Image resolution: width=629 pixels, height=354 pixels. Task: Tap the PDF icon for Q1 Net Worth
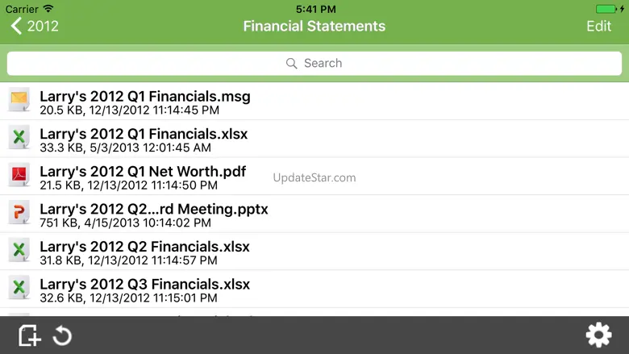coord(19,176)
